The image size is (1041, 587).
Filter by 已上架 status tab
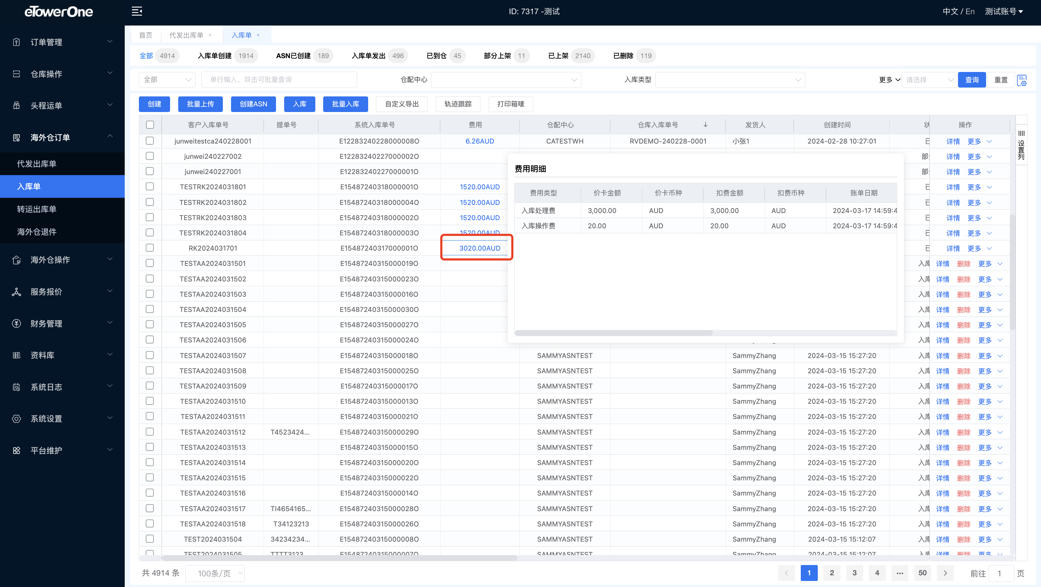point(572,56)
